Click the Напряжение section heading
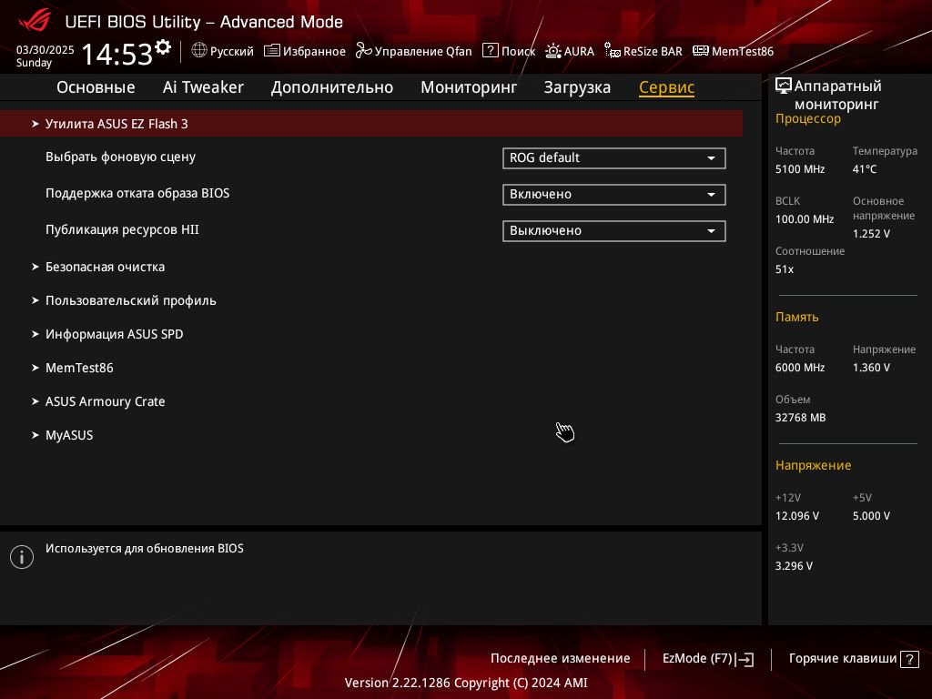This screenshot has height=699, width=932. 813,465
